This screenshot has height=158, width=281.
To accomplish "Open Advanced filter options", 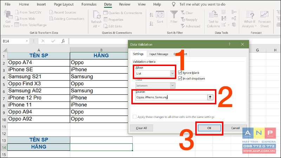I will pos(190,26).
